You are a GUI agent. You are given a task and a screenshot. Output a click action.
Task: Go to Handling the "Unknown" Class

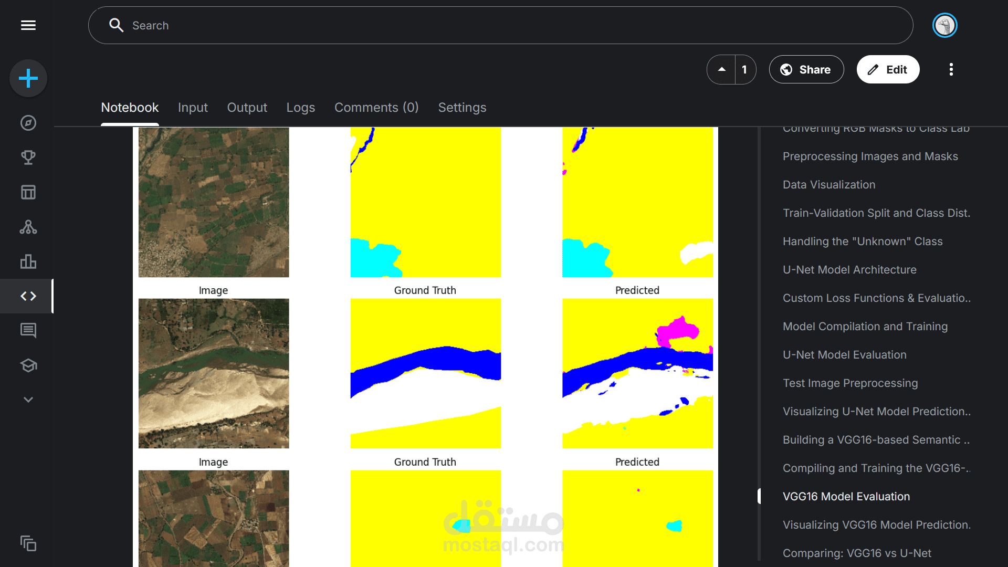coord(863,241)
